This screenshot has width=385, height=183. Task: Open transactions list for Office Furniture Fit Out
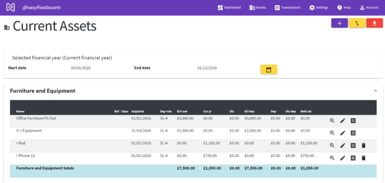pos(353,120)
